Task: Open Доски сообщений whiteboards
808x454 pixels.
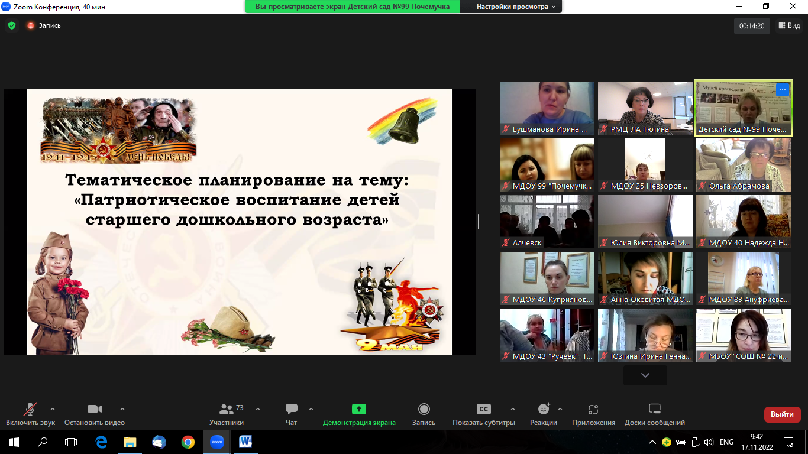Action: coord(654,414)
